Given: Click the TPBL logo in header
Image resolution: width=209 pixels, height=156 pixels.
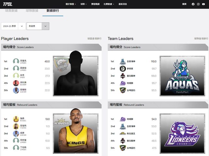Looking at the screenshot, I should pos(8,4).
